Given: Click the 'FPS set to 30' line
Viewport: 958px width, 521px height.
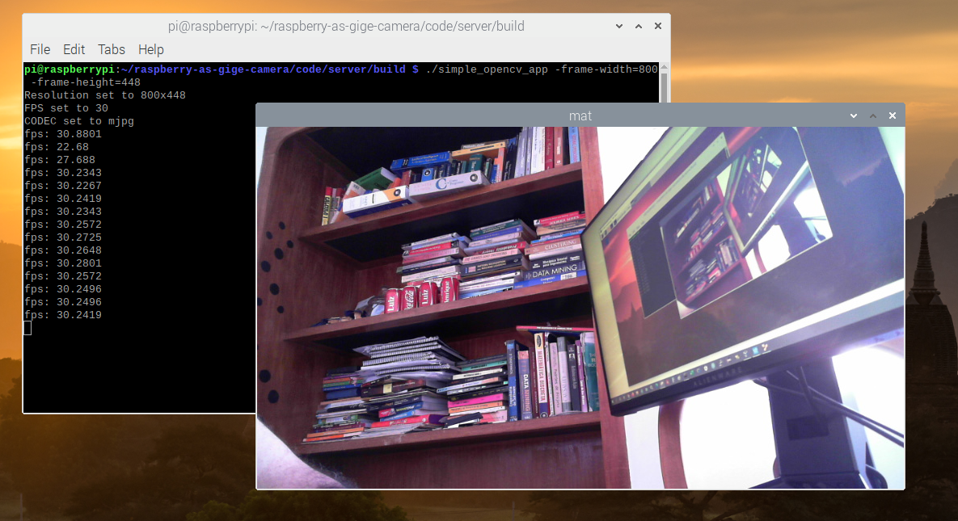Looking at the screenshot, I should tap(66, 108).
